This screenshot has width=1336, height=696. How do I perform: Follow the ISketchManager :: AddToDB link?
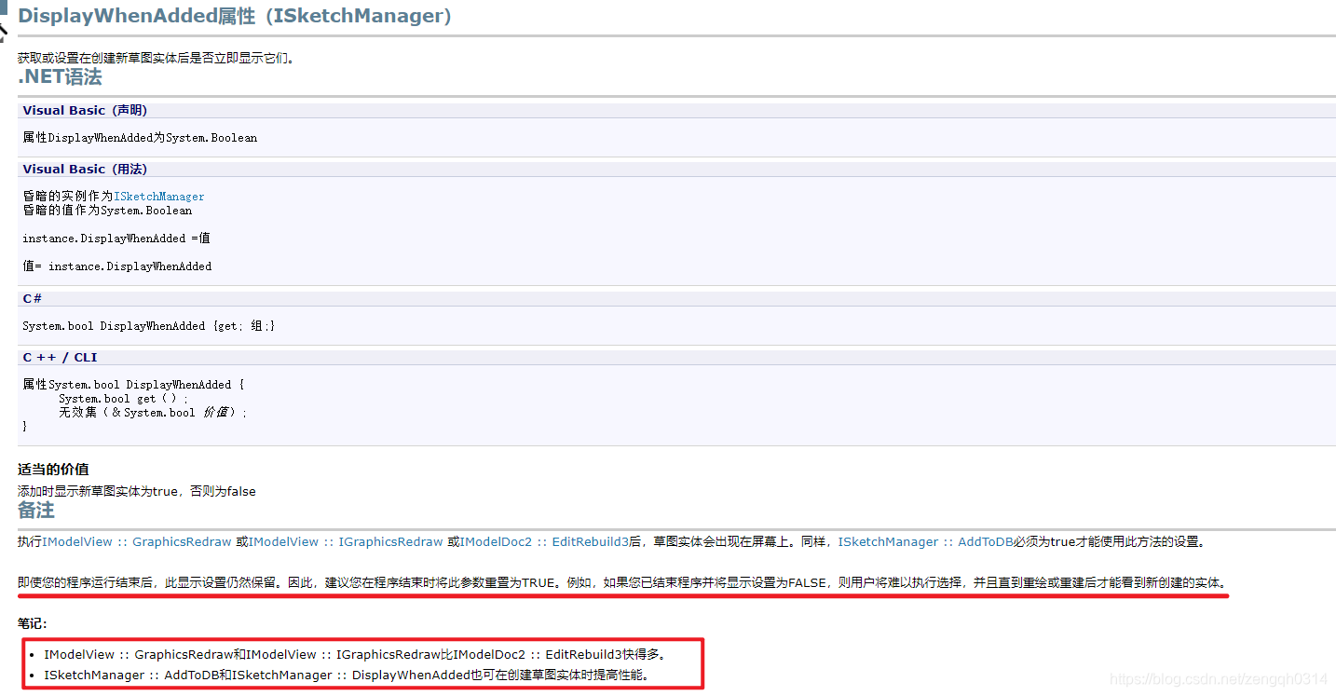click(x=925, y=541)
